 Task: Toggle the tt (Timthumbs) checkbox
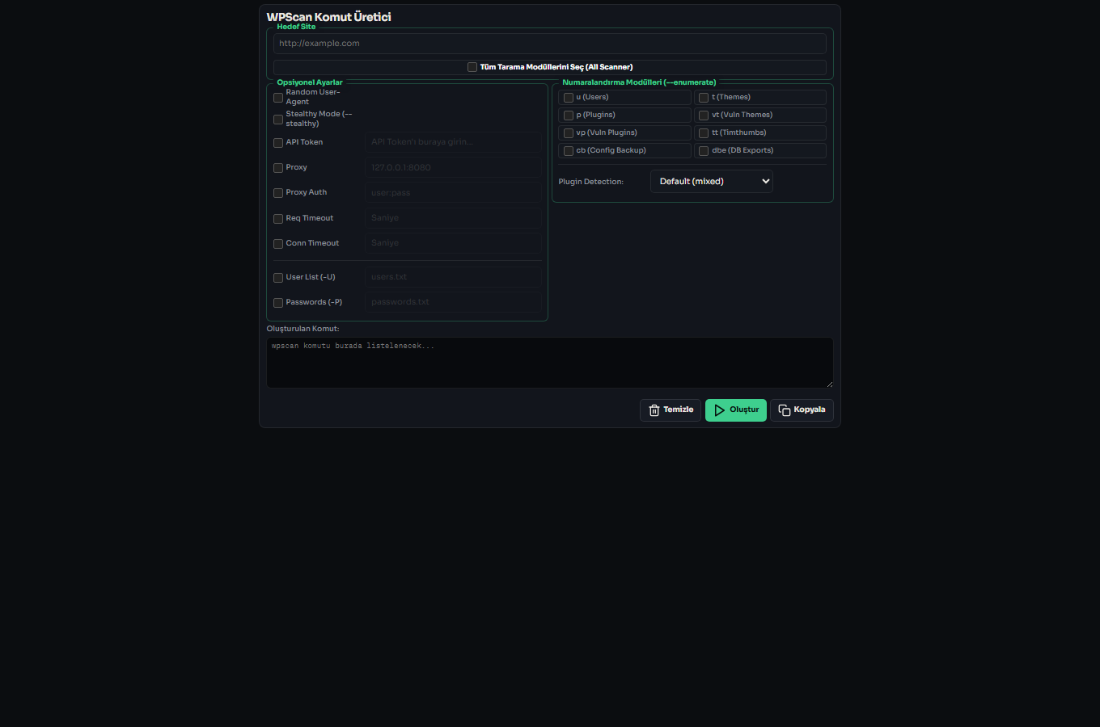tap(704, 133)
